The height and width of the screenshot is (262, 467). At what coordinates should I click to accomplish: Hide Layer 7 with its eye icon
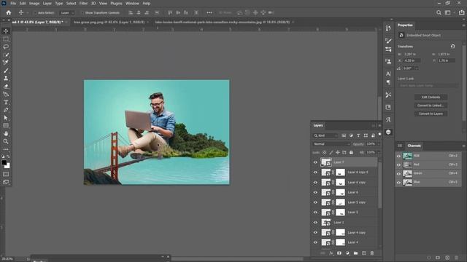point(315,162)
